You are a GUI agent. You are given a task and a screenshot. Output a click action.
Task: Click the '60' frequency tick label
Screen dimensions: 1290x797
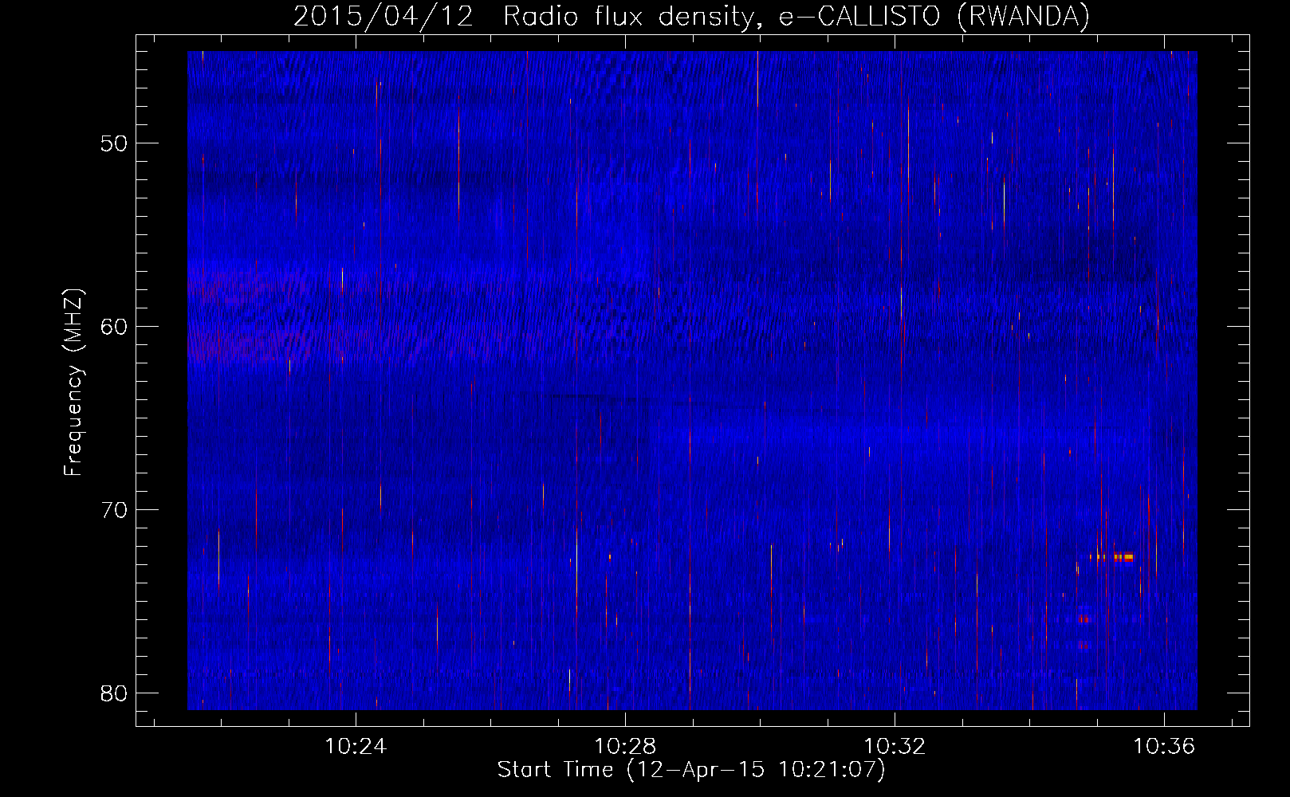[114, 327]
